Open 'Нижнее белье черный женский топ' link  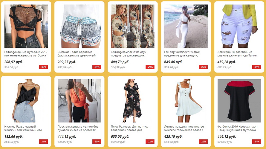(x=23, y=128)
